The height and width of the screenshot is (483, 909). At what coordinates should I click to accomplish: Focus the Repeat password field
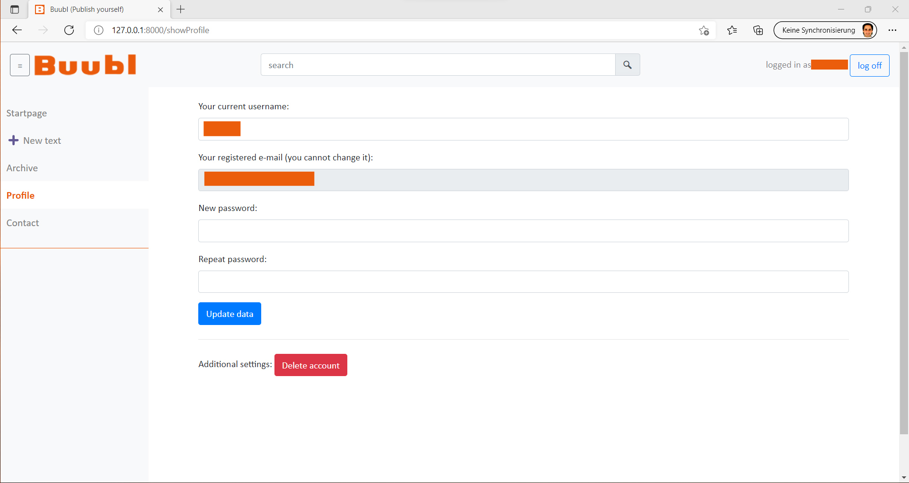point(523,282)
